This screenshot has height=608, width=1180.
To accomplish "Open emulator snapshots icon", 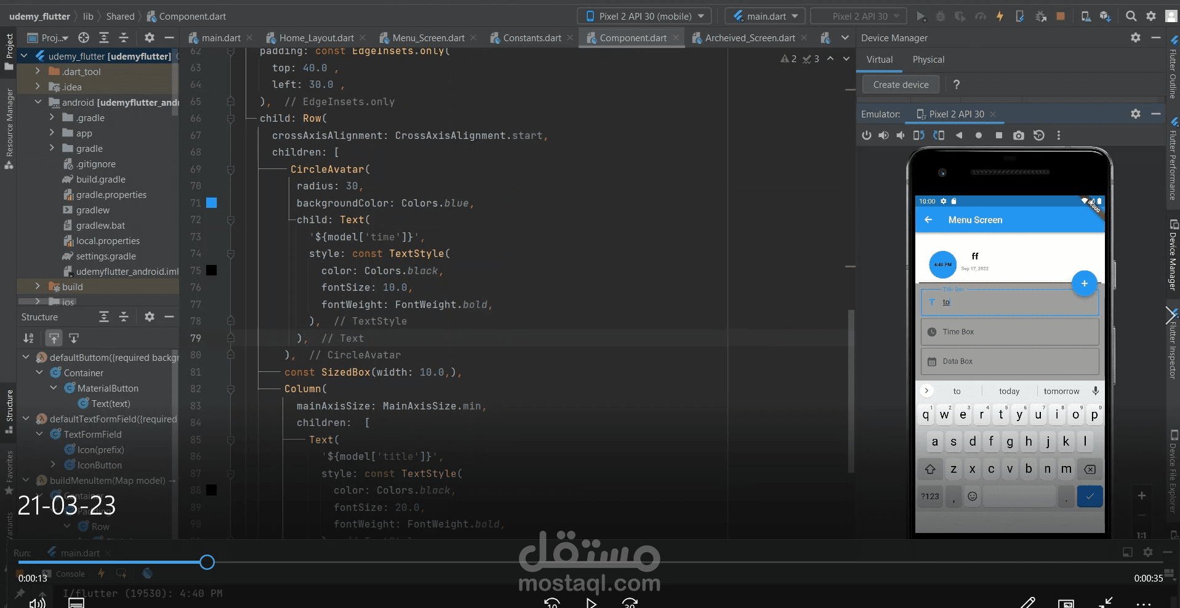I will point(1039,135).
